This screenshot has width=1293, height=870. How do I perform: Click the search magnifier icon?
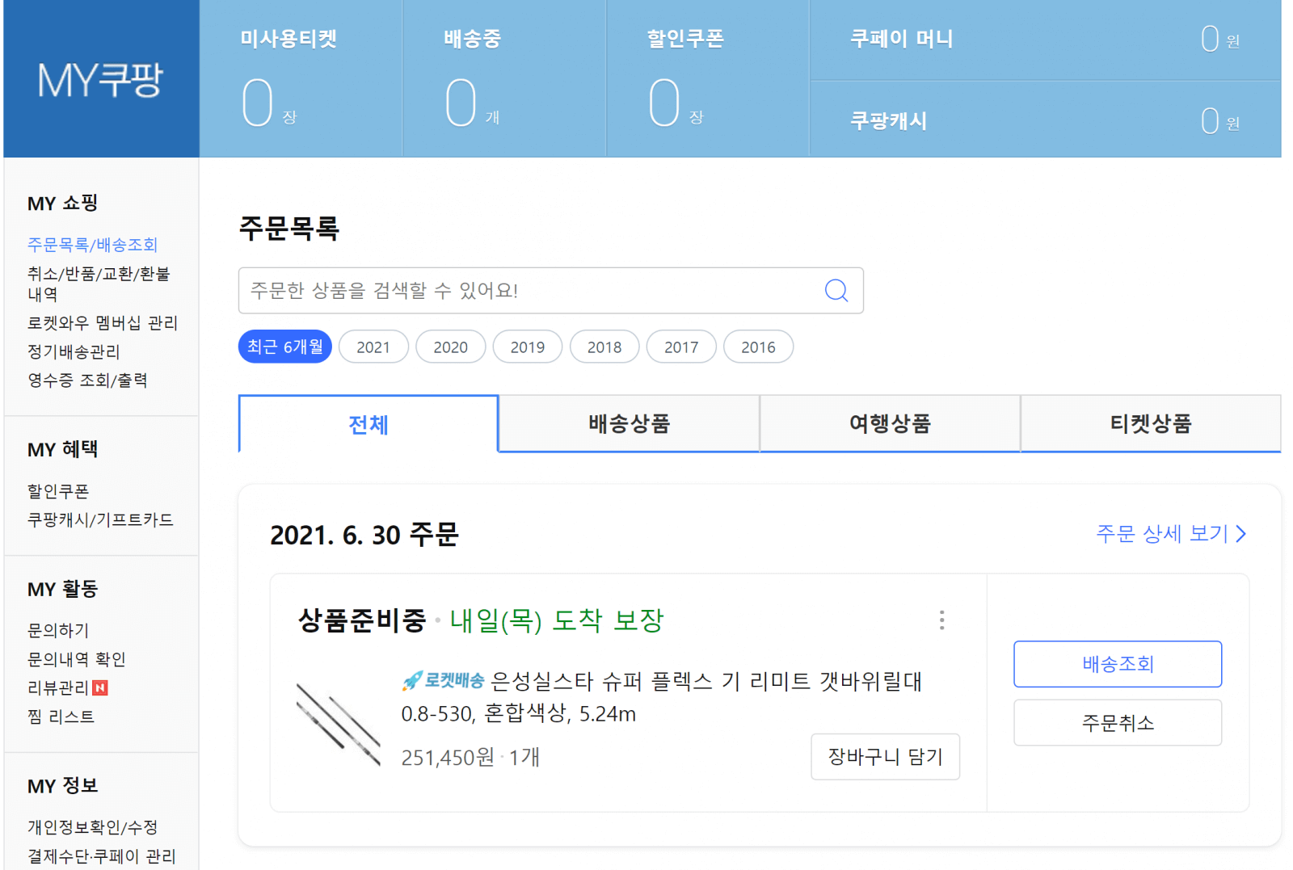[836, 291]
